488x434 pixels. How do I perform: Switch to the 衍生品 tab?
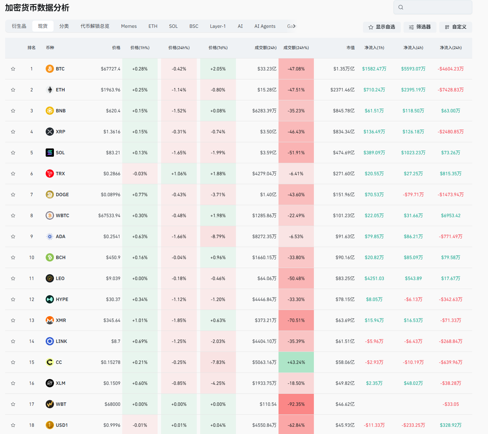[x=19, y=26]
